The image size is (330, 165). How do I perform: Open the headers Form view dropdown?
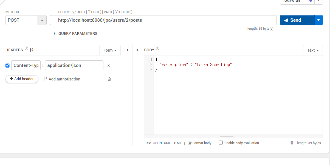(110, 50)
